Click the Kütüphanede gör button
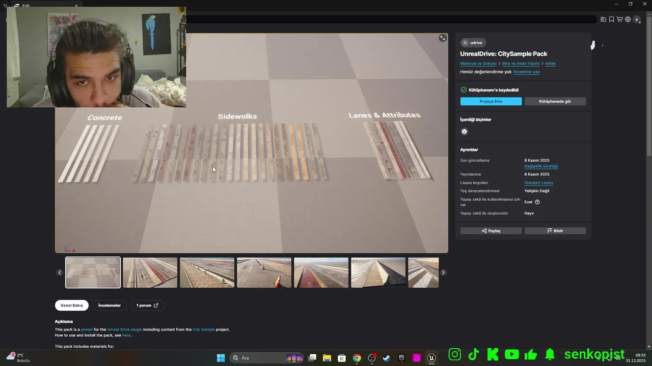 click(x=555, y=102)
